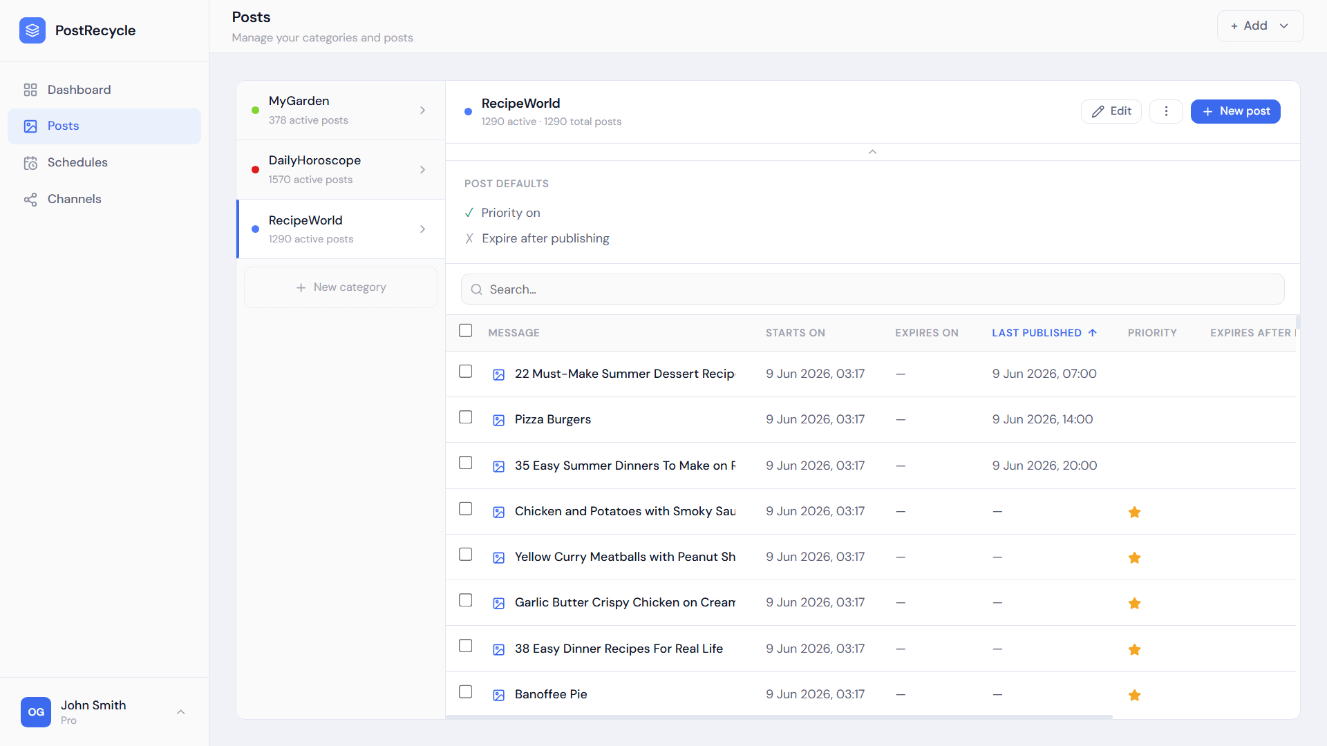
Task: Go to Channels in sidebar
Action: (104, 200)
